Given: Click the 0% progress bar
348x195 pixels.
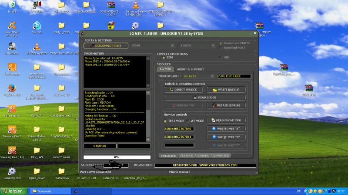Looking at the screenshot, I should [x=117, y=157].
